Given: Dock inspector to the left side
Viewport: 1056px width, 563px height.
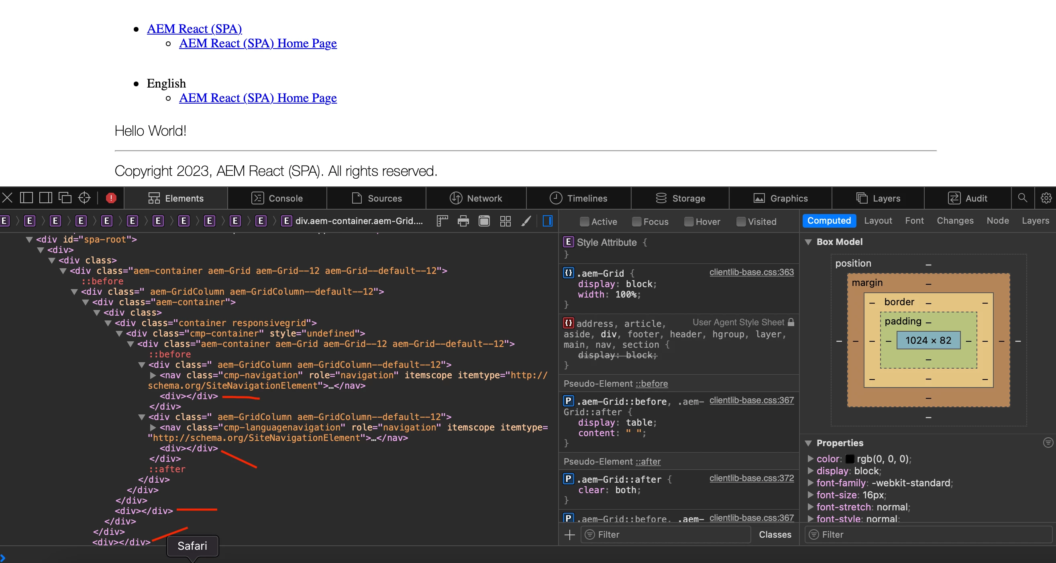Looking at the screenshot, I should [26, 198].
